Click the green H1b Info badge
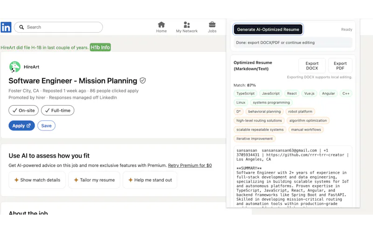373x233 pixels. 100,48
